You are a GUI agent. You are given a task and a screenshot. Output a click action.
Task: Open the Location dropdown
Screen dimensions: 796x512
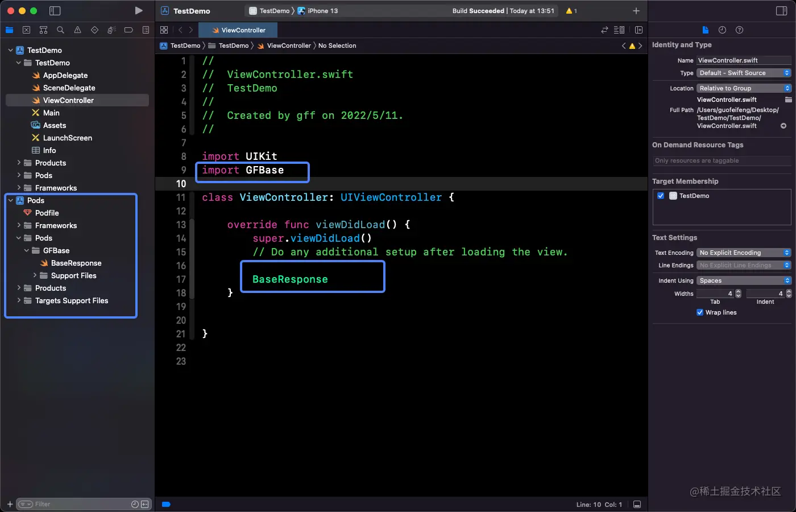coord(744,88)
